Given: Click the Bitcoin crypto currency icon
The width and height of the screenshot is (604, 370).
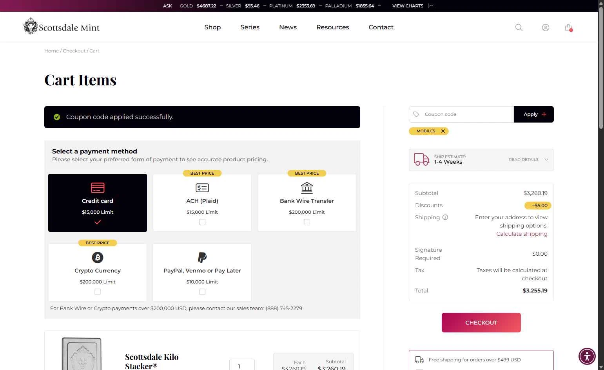Looking at the screenshot, I should (x=98, y=258).
